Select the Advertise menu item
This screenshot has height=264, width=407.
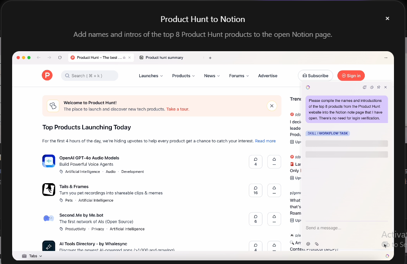point(267,75)
